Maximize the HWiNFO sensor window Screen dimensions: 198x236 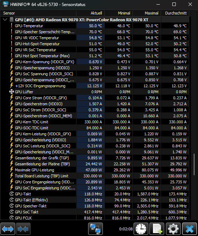tap(174, 4)
